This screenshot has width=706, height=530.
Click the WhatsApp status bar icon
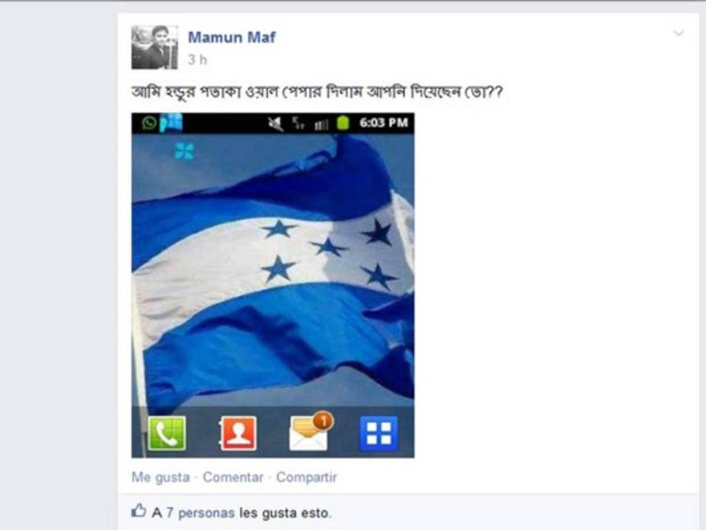(149, 122)
